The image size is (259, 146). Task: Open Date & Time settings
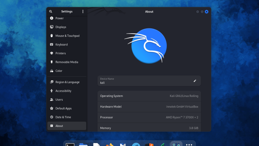coord(67,117)
